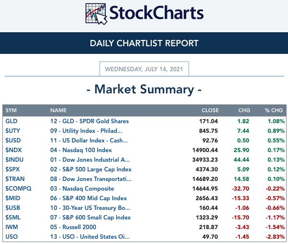Image resolution: width=288 pixels, height=244 pixels.
Task: Click the Daily ChartList Report banner
Action: coord(144,43)
